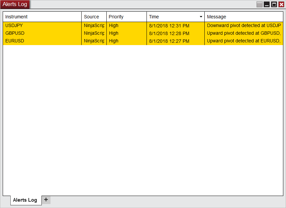Add a new tab with the plus button
This screenshot has width=286, height=208.
pyautogui.click(x=46, y=200)
